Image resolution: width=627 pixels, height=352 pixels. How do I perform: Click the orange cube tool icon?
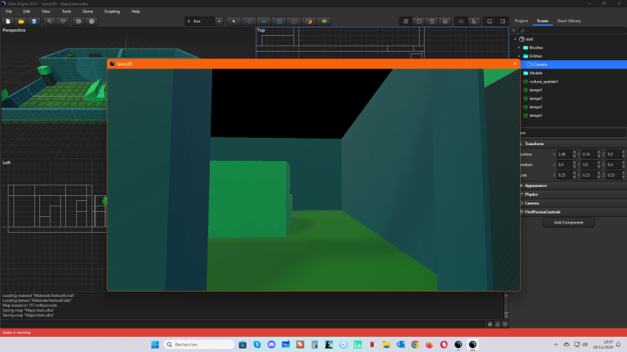(x=309, y=21)
